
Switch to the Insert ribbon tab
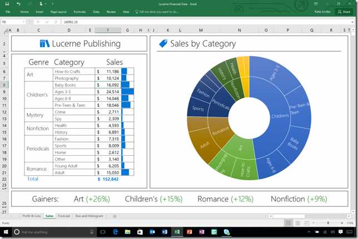(x=39, y=12)
